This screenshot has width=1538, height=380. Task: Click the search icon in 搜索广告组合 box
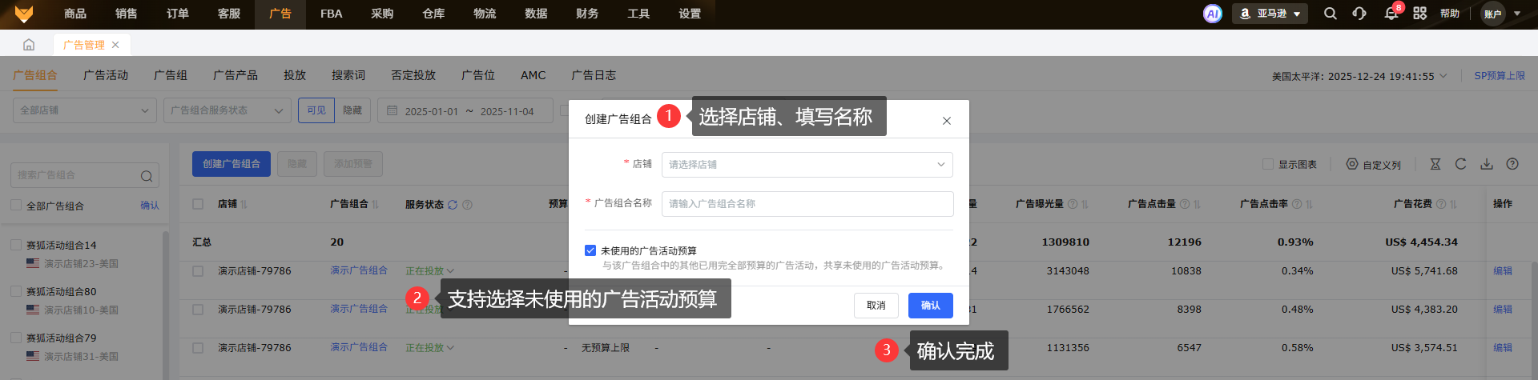tap(147, 176)
